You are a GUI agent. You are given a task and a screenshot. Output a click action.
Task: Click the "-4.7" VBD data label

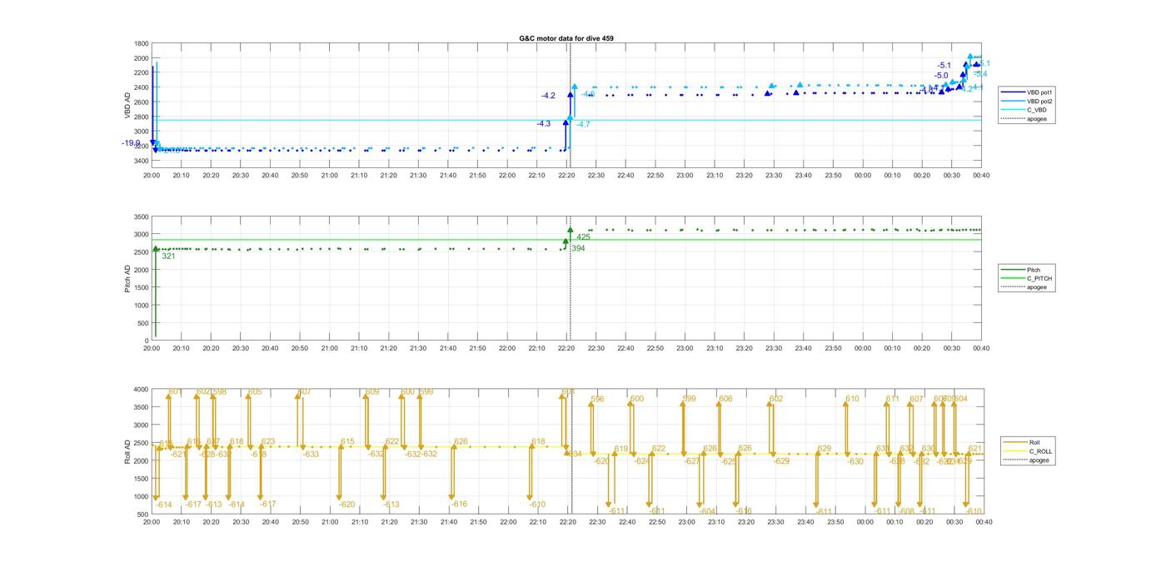[583, 124]
